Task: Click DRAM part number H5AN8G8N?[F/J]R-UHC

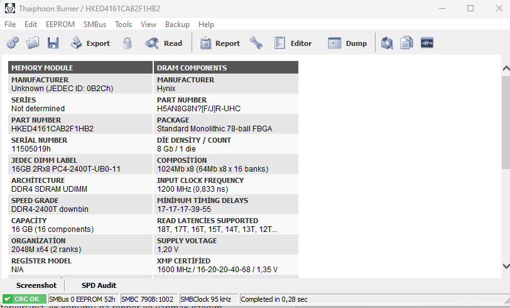Action: 198,109
